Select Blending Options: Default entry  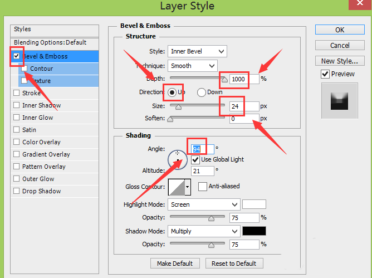[55, 43]
